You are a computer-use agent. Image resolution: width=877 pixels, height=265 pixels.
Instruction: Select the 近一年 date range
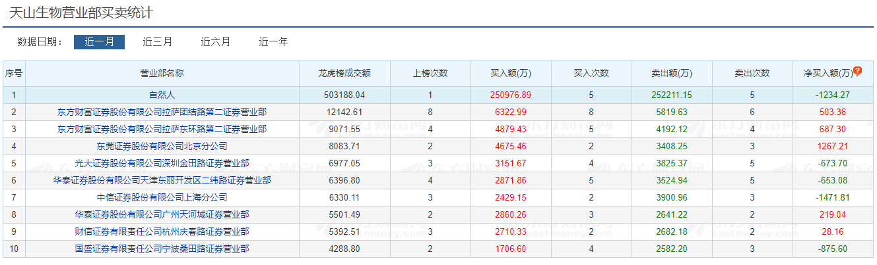point(273,41)
